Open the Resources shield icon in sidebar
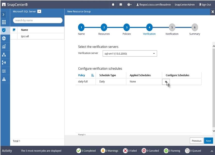 click(4, 30)
